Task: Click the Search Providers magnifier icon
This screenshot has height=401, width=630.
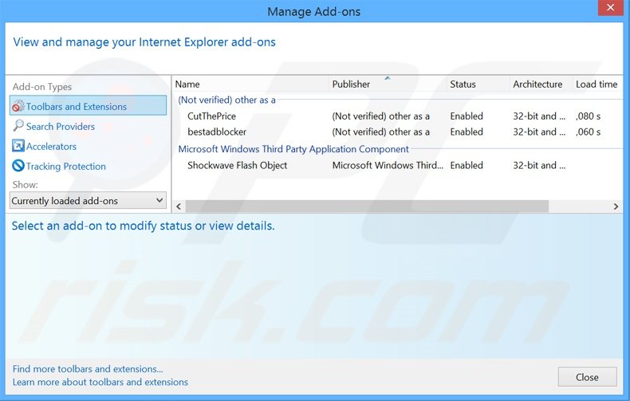Action: coord(18,126)
